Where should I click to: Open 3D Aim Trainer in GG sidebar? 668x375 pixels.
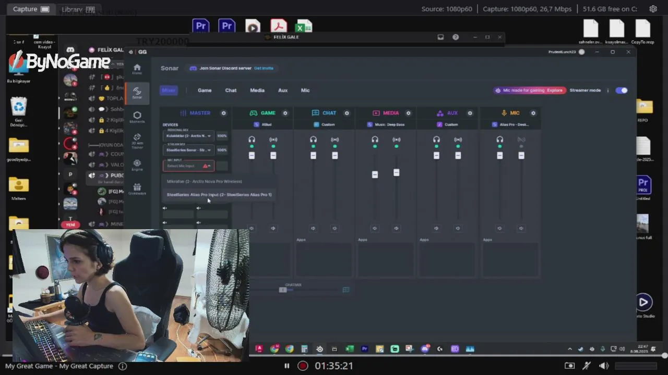[x=137, y=141]
